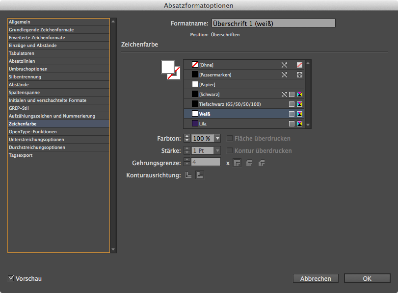Image resolution: width=398 pixels, height=293 pixels.
Task: Click swatch list scroll up arrow
Action: tap(308, 63)
